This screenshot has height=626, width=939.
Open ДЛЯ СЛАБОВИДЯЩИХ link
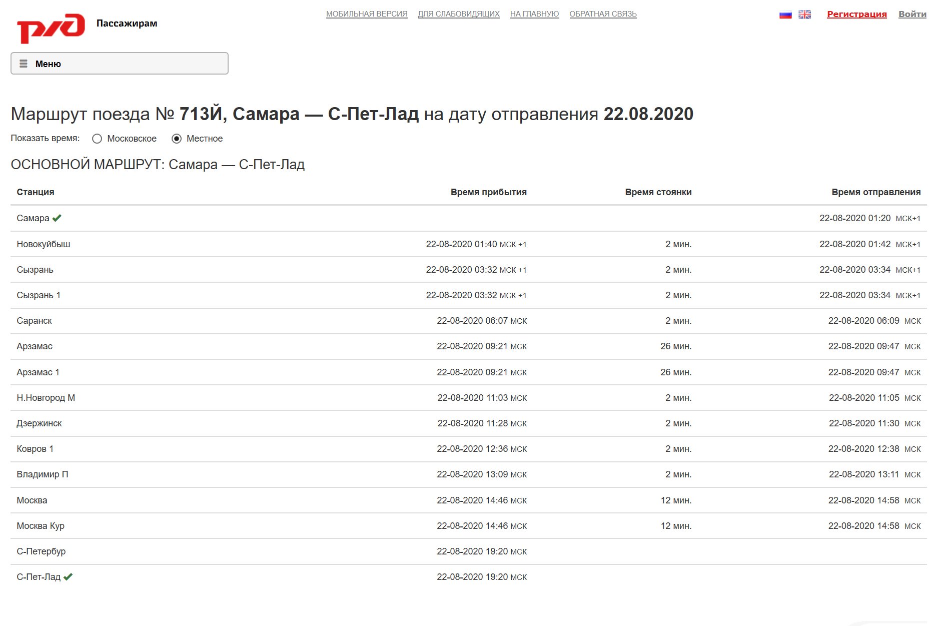[x=459, y=14]
